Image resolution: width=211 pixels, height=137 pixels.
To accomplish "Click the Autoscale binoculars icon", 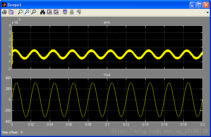I will coord(43,12).
